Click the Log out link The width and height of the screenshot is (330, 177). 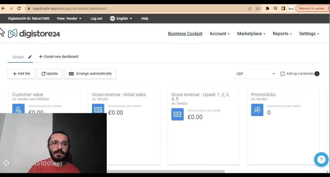(x=96, y=19)
